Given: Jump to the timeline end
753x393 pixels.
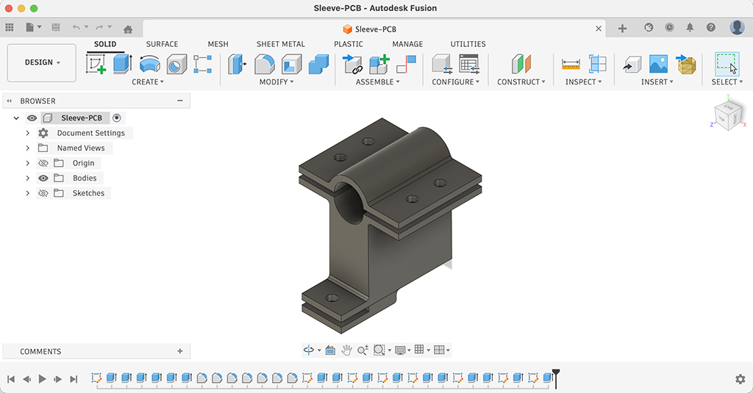Looking at the screenshot, I should 74,379.
